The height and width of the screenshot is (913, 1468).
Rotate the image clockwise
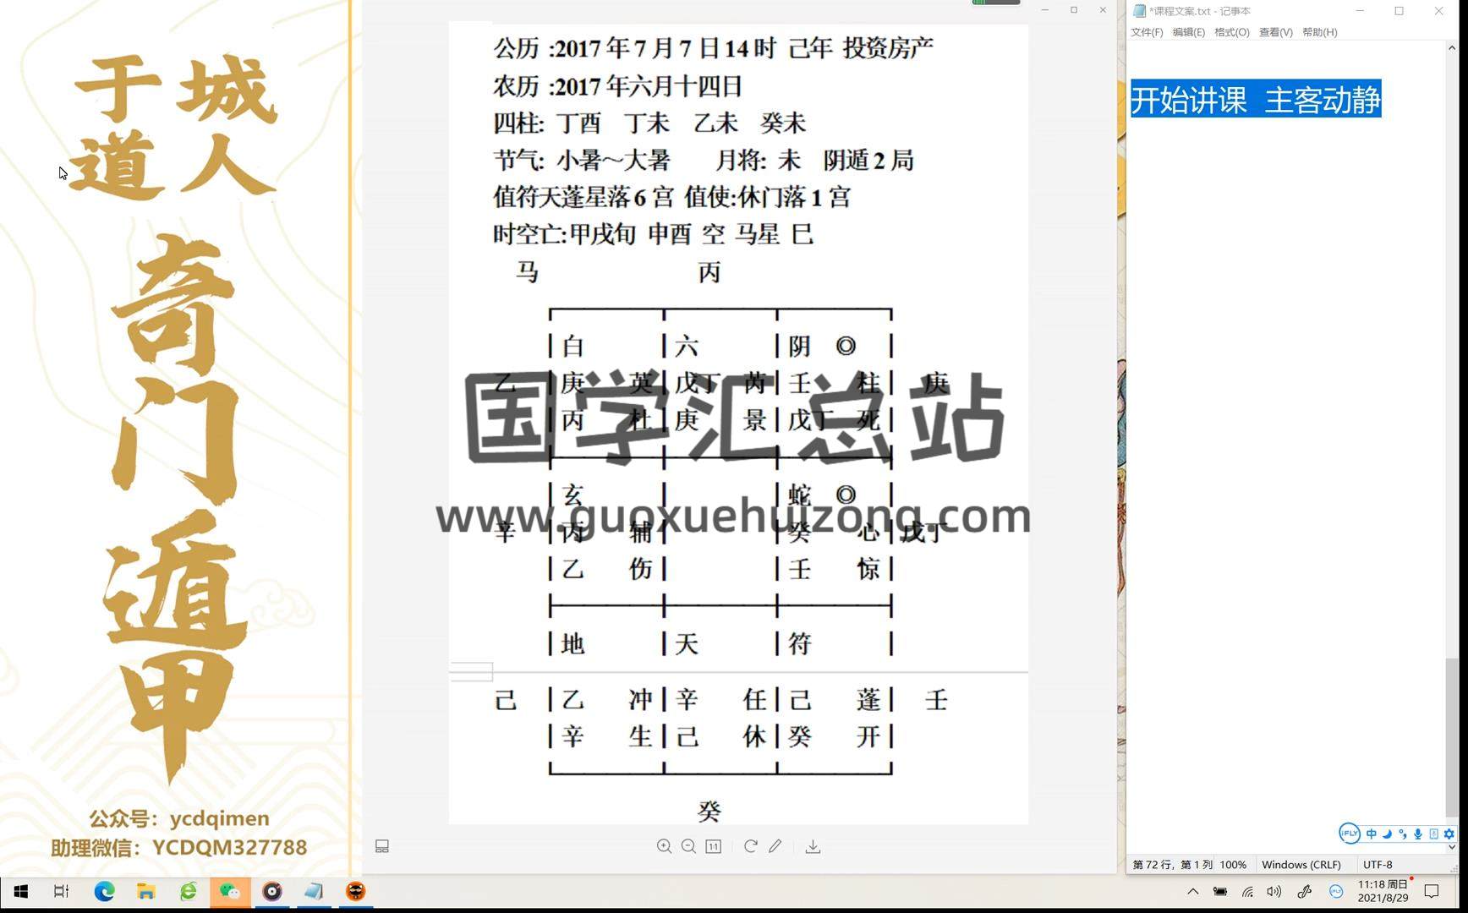750,846
